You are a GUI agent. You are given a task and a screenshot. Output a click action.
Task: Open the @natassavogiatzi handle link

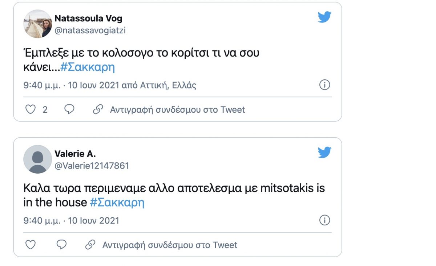(x=90, y=30)
